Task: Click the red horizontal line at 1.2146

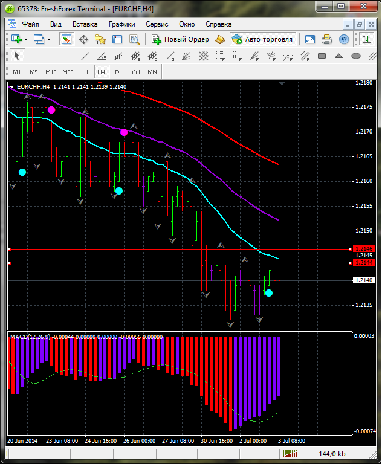Action: (181, 249)
